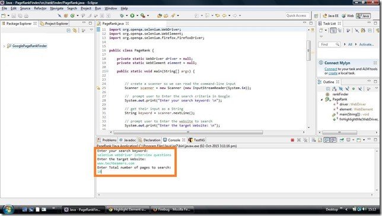Open the File menu
This screenshot has height=216, width=382.
[x=4, y=8]
